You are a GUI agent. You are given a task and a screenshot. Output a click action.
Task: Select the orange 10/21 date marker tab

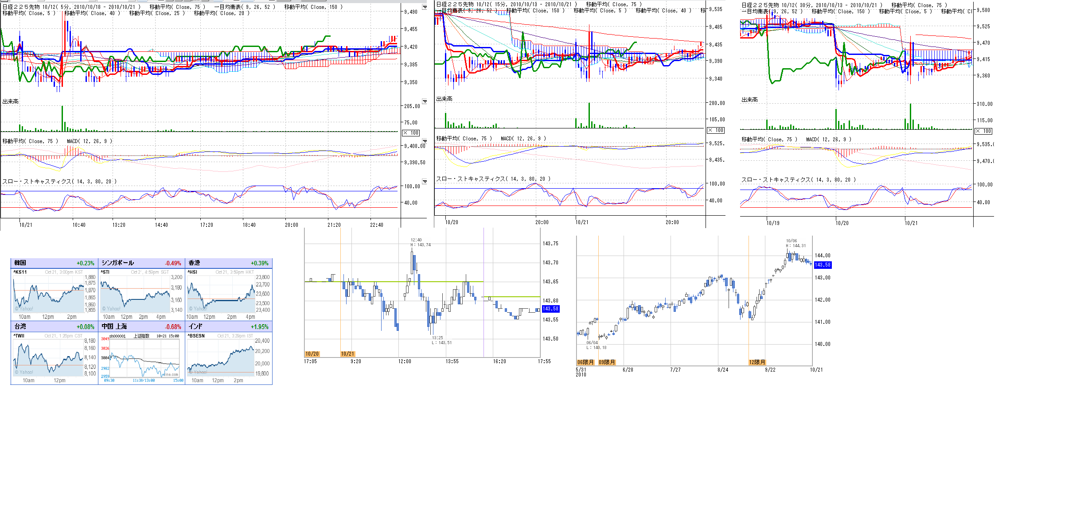pyautogui.click(x=348, y=354)
